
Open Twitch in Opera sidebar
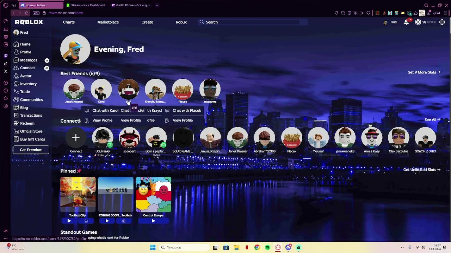6,56
